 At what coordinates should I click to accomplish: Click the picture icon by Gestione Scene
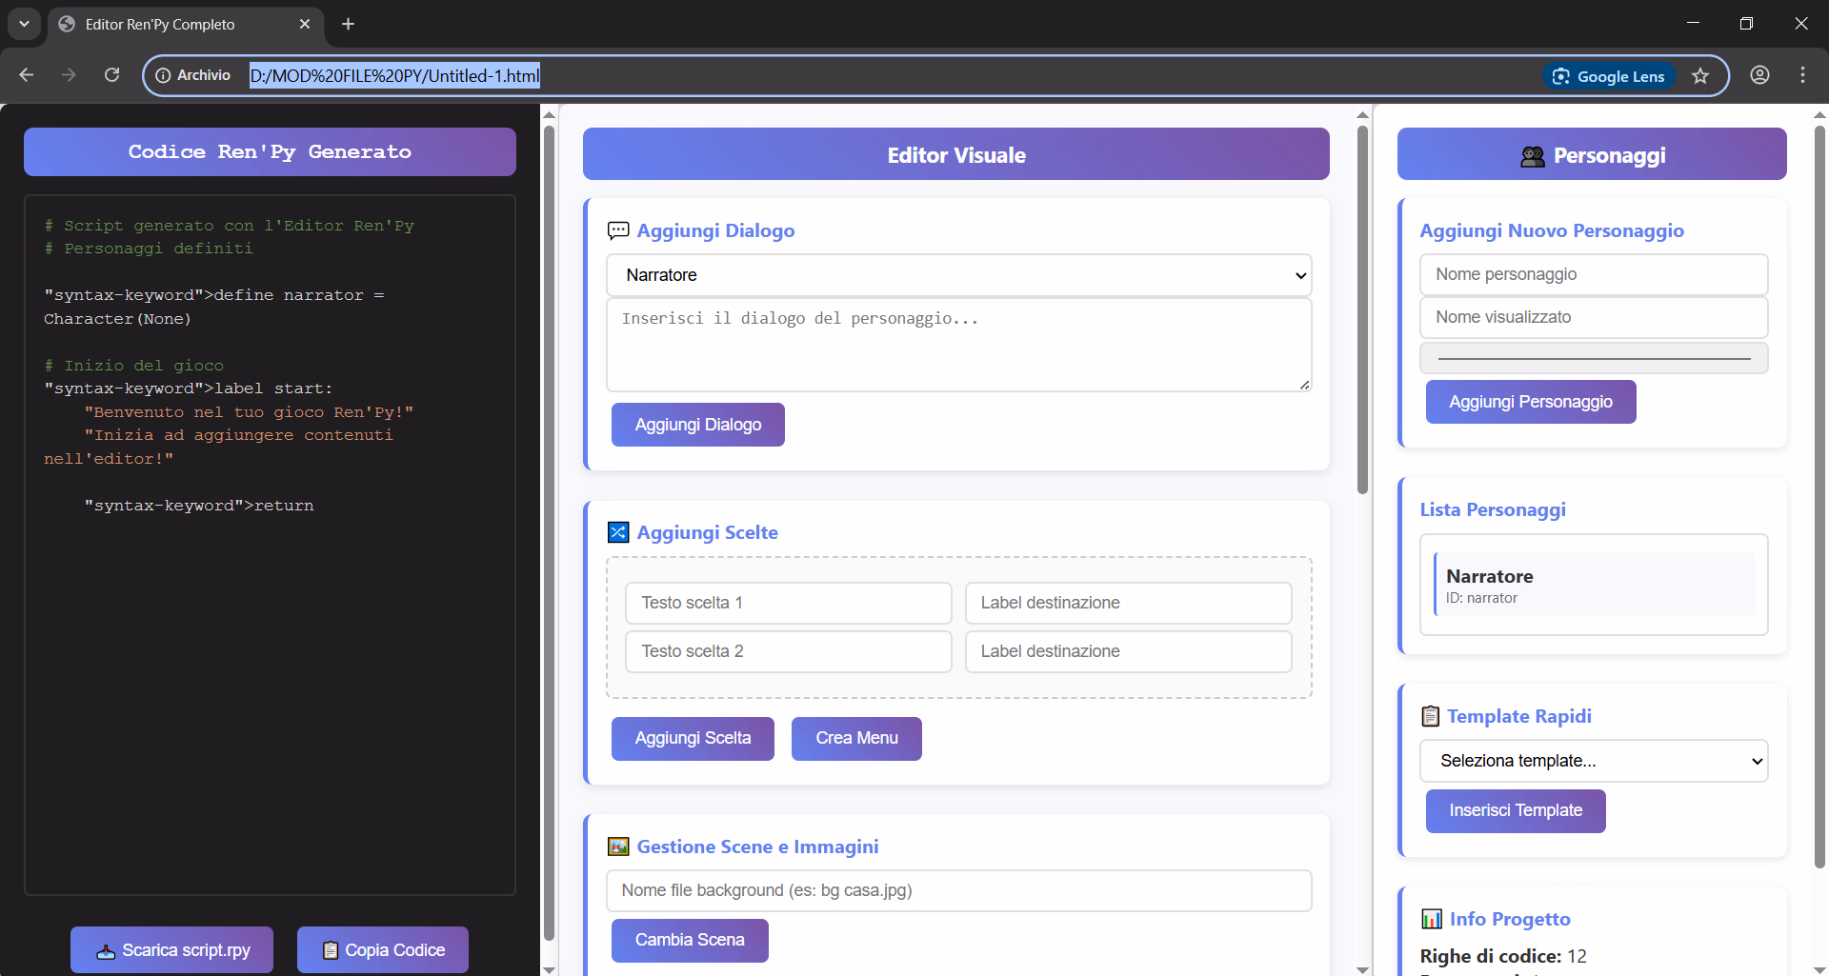618,847
